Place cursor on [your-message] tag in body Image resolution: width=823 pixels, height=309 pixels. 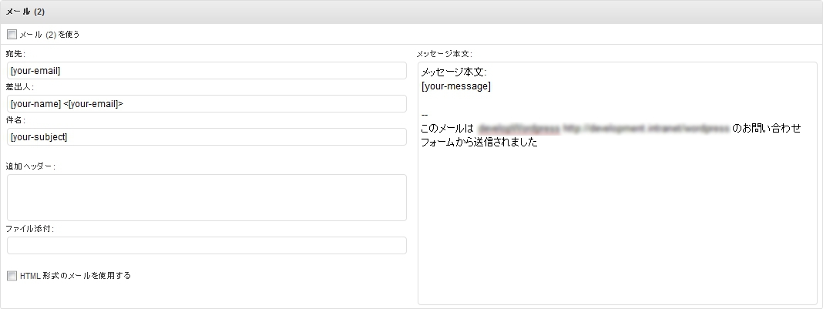[456, 86]
